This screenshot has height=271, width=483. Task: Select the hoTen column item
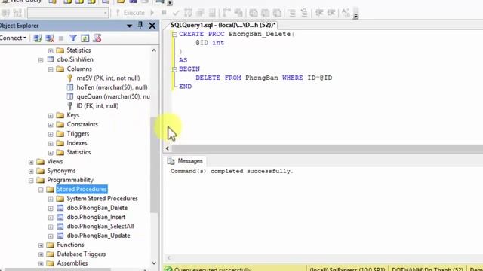pos(112,87)
